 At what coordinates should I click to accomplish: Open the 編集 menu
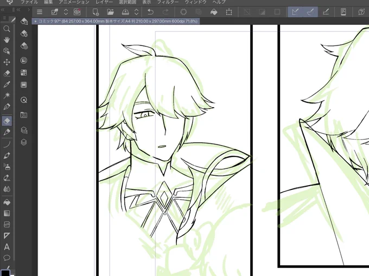[48, 2]
